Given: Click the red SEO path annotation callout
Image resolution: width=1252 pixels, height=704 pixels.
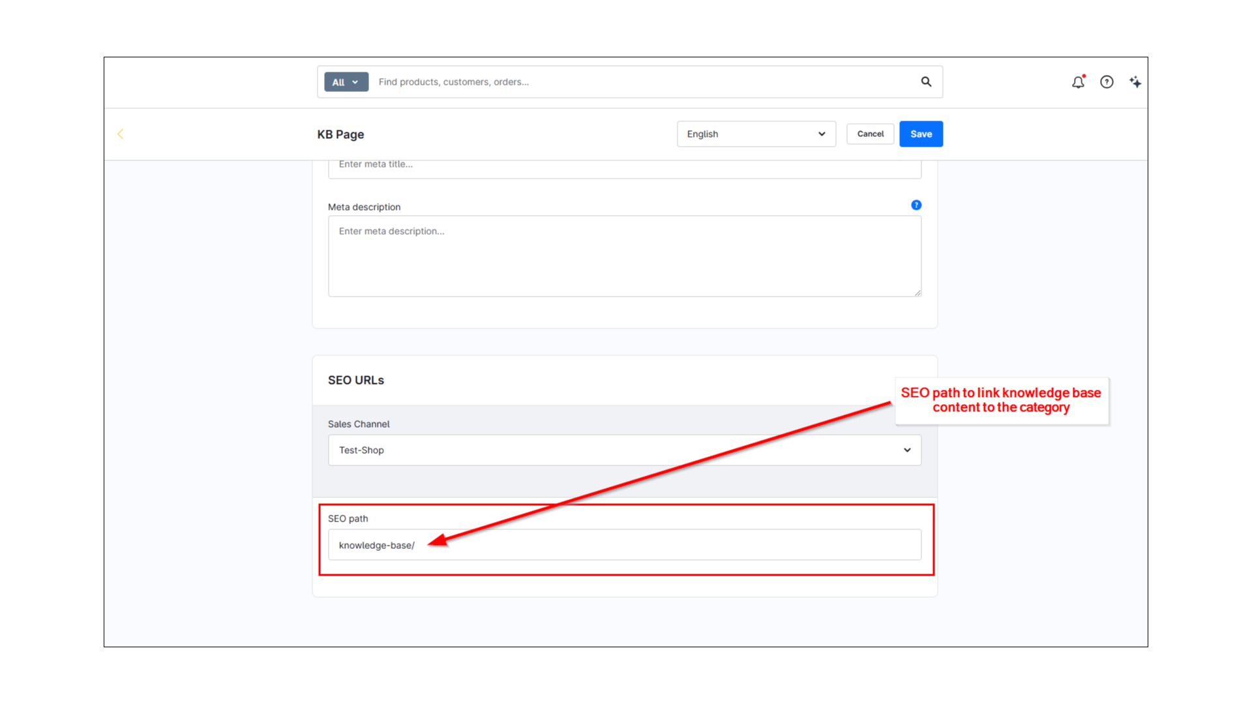Looking at the screenshot, I should (x=1001, y=400).
